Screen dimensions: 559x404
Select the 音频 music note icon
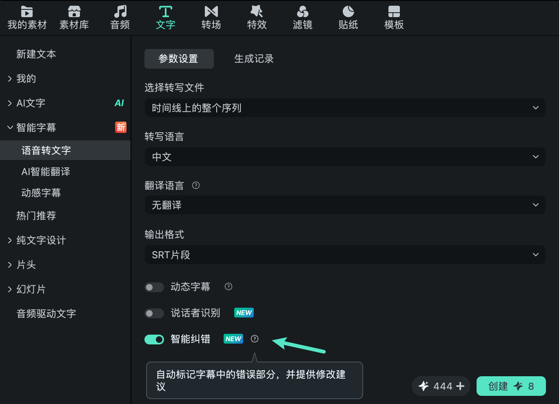pyautogui.click(x=120, y=11)
